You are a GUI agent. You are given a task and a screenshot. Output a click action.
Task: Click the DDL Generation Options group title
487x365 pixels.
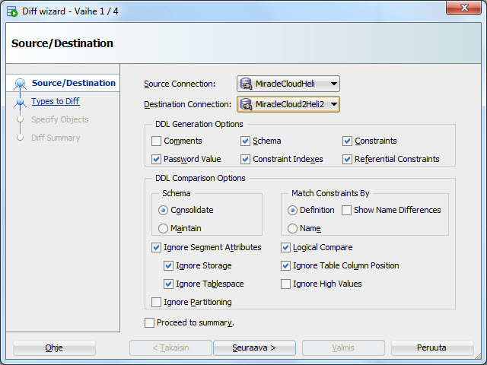[x=199, y=124]
